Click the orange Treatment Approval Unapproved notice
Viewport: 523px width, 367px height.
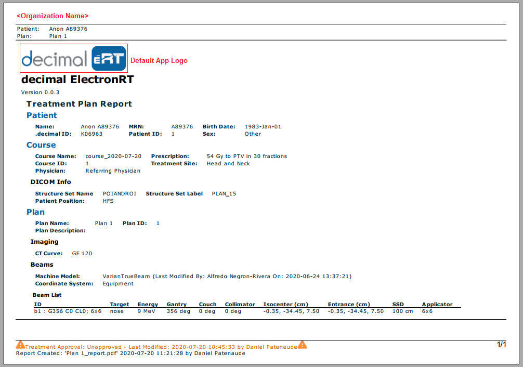161,347
